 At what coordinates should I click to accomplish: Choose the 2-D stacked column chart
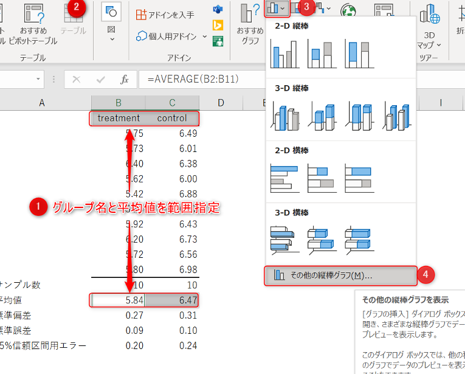click(322, 54)
